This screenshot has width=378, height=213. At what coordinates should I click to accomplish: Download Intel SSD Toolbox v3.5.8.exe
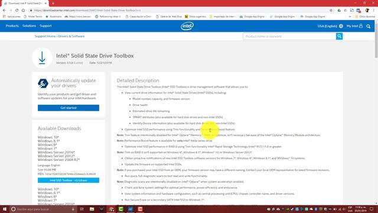click(x=69, y=180)
